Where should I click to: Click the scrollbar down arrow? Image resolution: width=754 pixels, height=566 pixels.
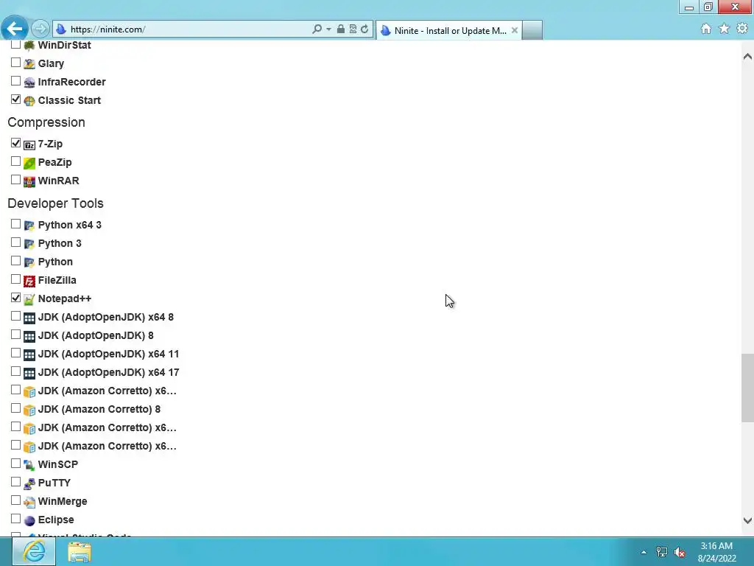(x=747, y=520)
